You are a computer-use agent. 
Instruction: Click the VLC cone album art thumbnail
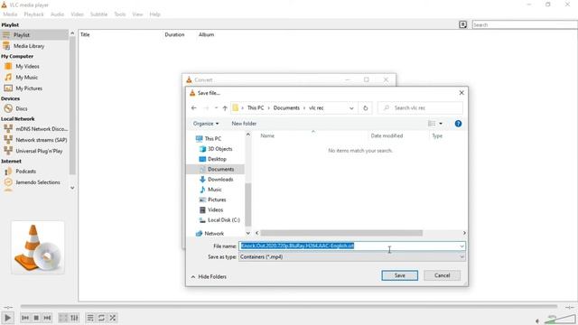(x=38, y=247)
